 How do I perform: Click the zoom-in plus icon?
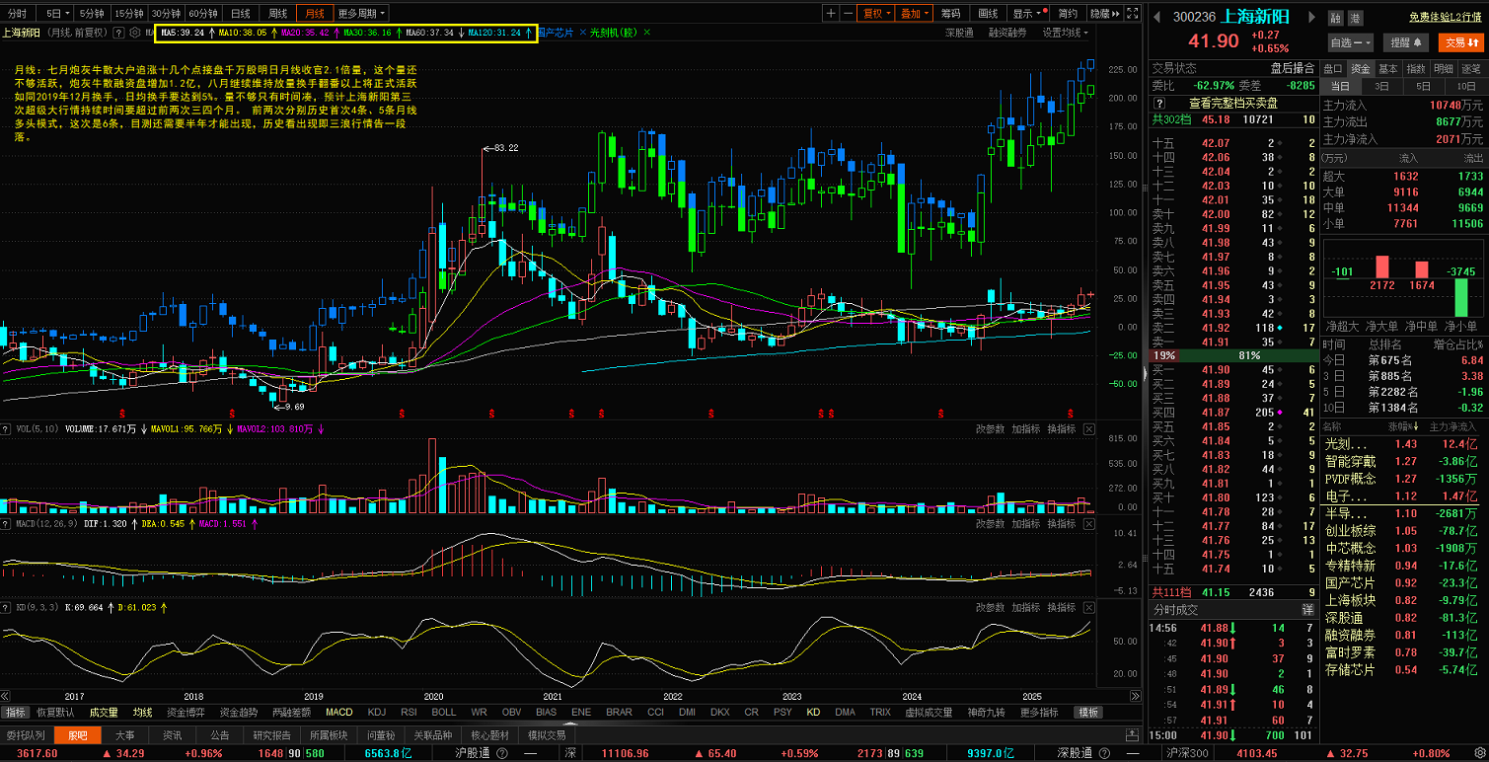[x=831, y=13]
